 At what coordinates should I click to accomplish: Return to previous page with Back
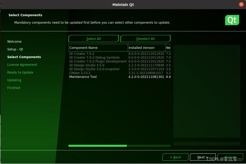(x=175, y=157)
